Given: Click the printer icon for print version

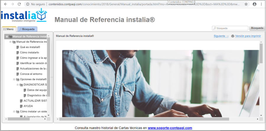Looking at the screenshot, I should point(233,36).
